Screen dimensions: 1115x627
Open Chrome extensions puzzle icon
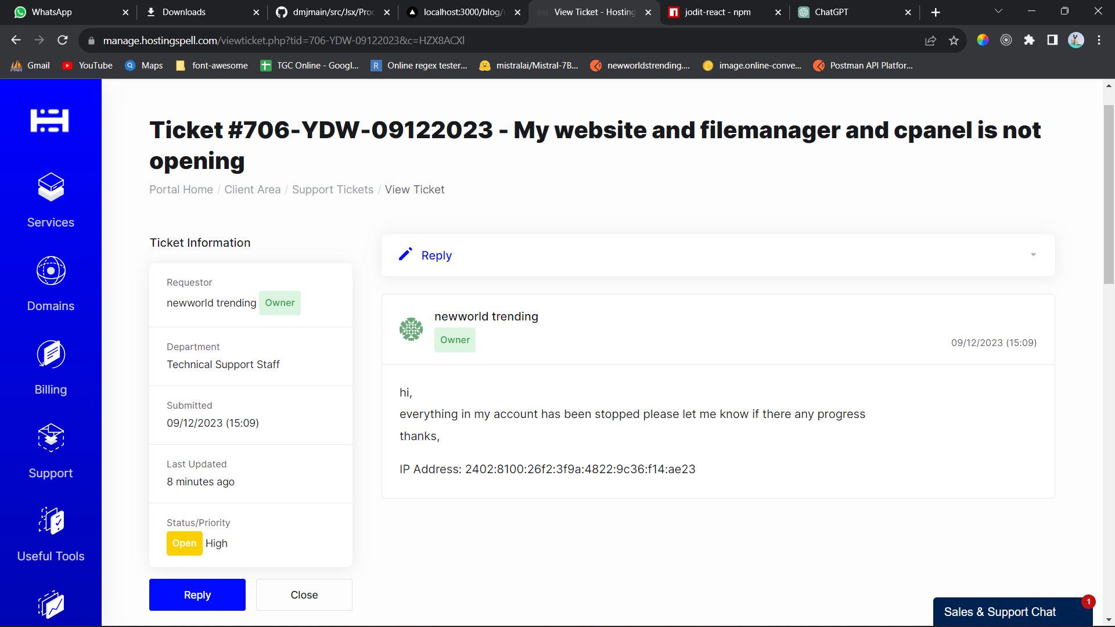(x=1029, y=40)
